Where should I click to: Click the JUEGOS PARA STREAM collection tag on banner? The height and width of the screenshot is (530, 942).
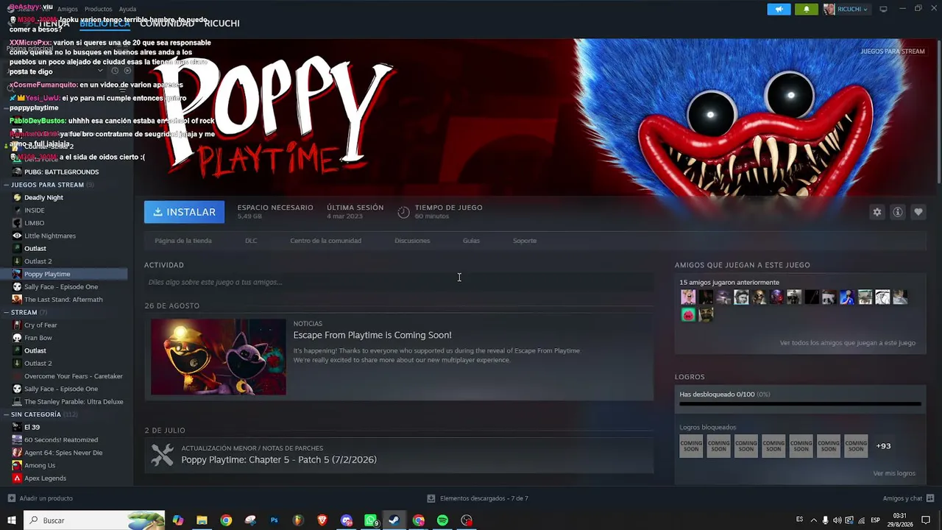[892, 52]
